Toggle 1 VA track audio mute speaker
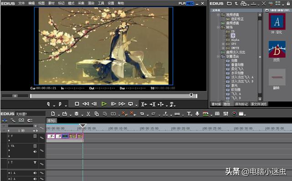Screen dimensions: 292x181 pyautogui.click(x=35, y=152)
